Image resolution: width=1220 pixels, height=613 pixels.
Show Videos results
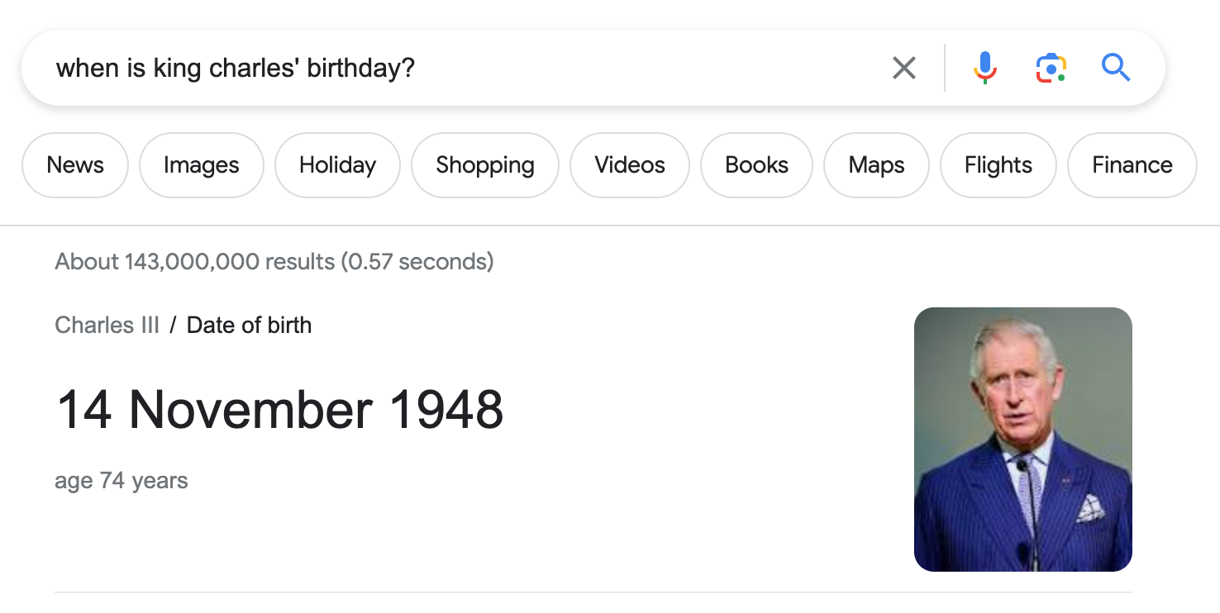630,165
